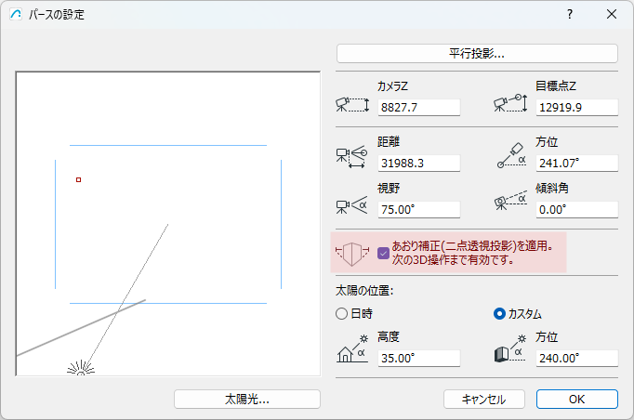Click the red target marker in the preview

click(x=78, y=180)
